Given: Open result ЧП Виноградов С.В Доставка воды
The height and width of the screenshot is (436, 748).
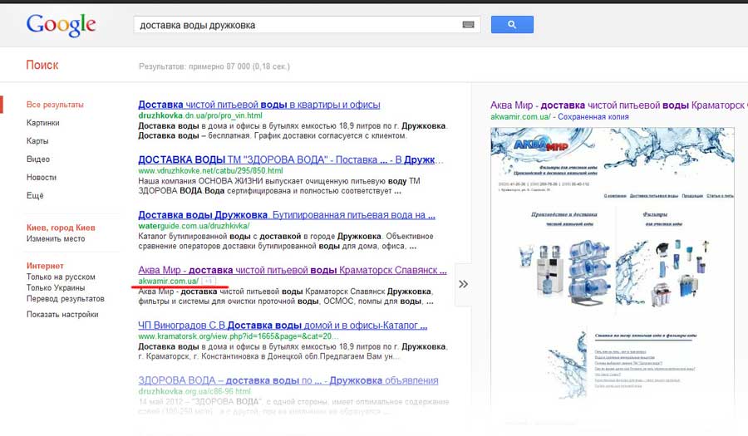Looking at the screenshot, I should pos(283,326).
